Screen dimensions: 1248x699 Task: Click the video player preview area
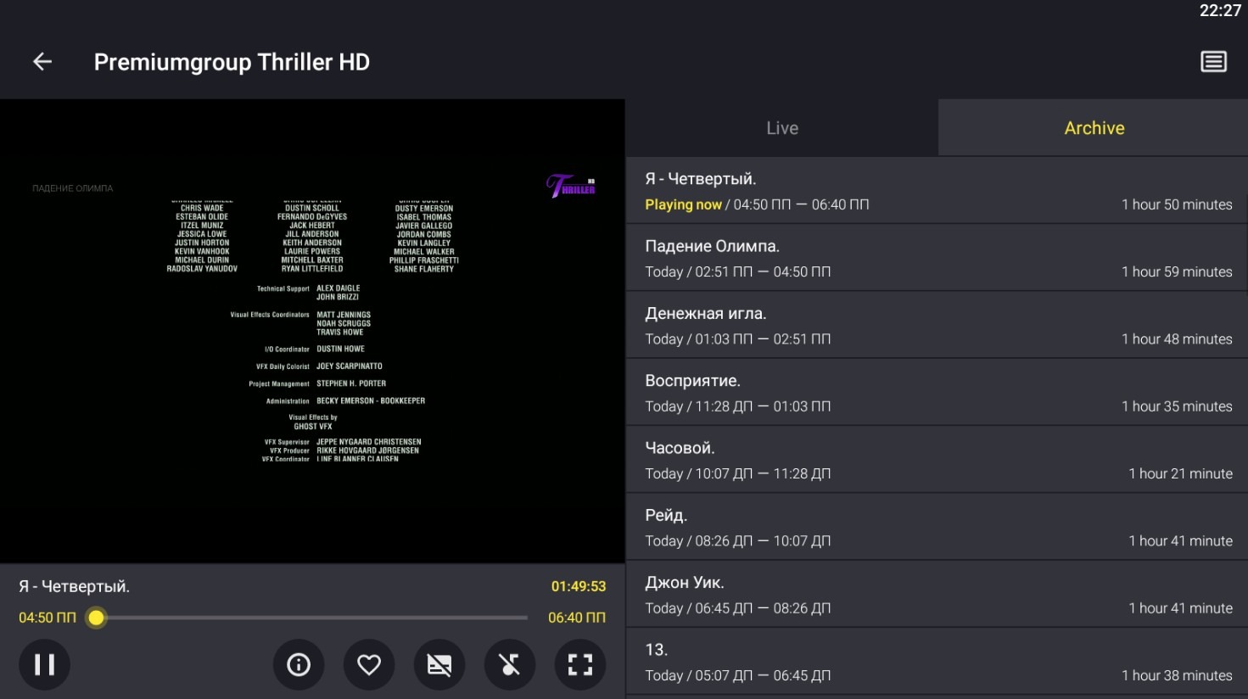click(x=312, y=331)
